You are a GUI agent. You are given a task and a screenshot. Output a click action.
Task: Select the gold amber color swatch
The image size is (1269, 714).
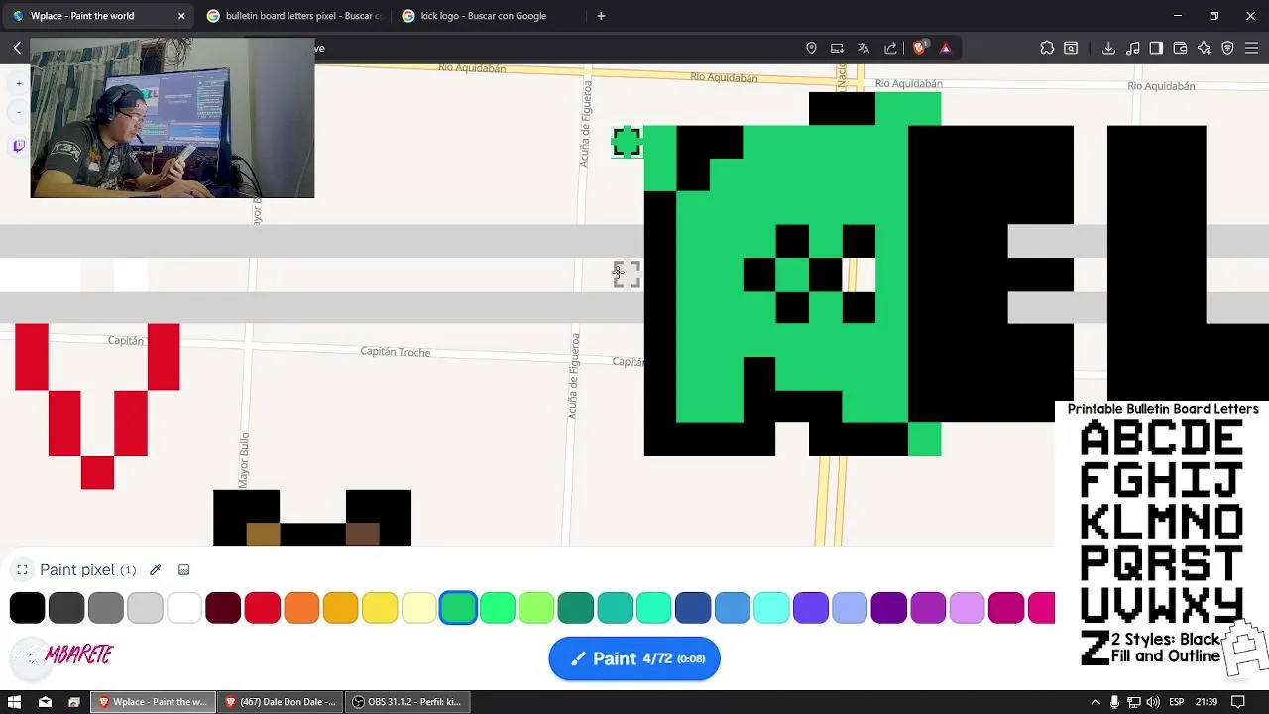tap(341, 608)
